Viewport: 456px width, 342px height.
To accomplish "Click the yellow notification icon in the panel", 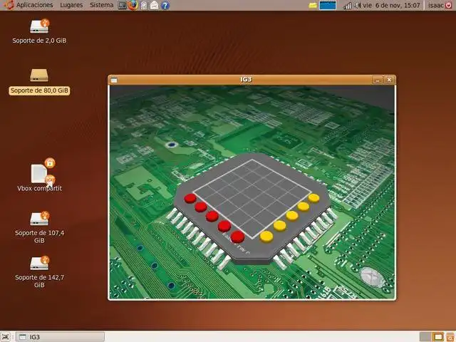I will pos(313,6).
